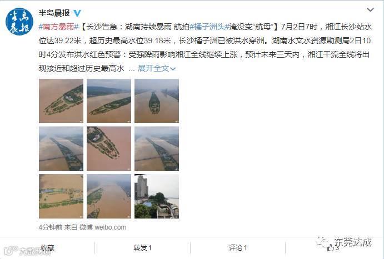Open the bottom-left flooded field thumbnail

61,196
